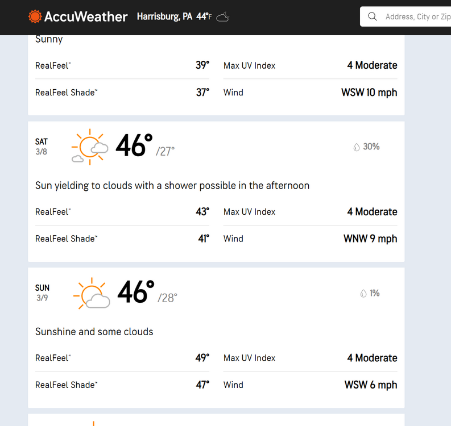Viewport: 451px width, 426px height.
Task: Click Saturday's shower forecast description text
Action: pyautogui.click(x=172, y=186)
